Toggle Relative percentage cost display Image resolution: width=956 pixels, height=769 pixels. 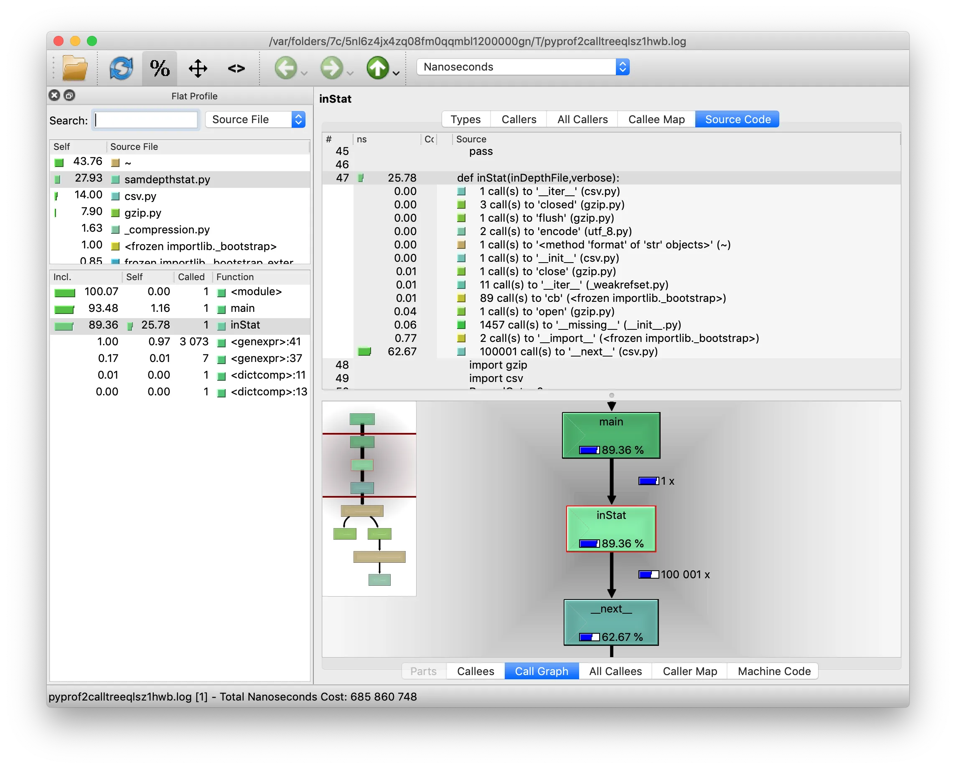pos(160,68)
